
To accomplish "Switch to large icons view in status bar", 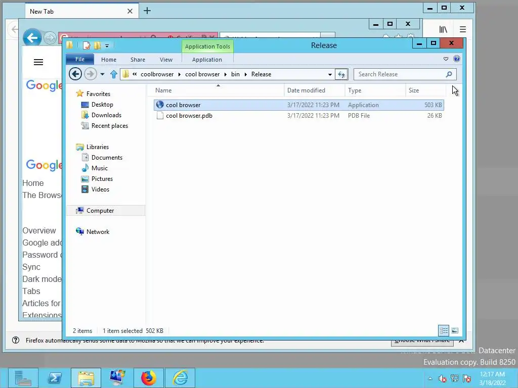I will click(x=455, y=330).
